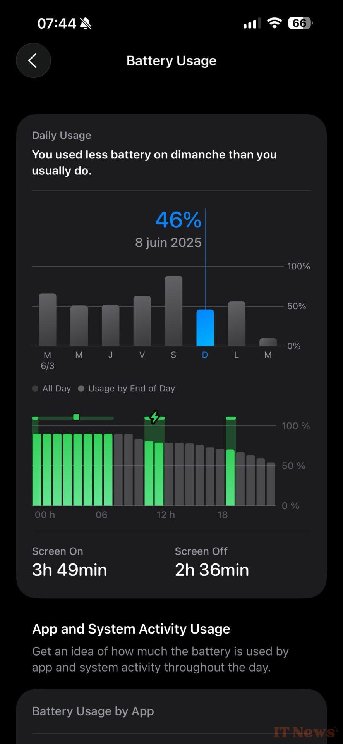The image size is (343, 744).
Task: Tap the 18 h green charging bar
Action: 231,477
